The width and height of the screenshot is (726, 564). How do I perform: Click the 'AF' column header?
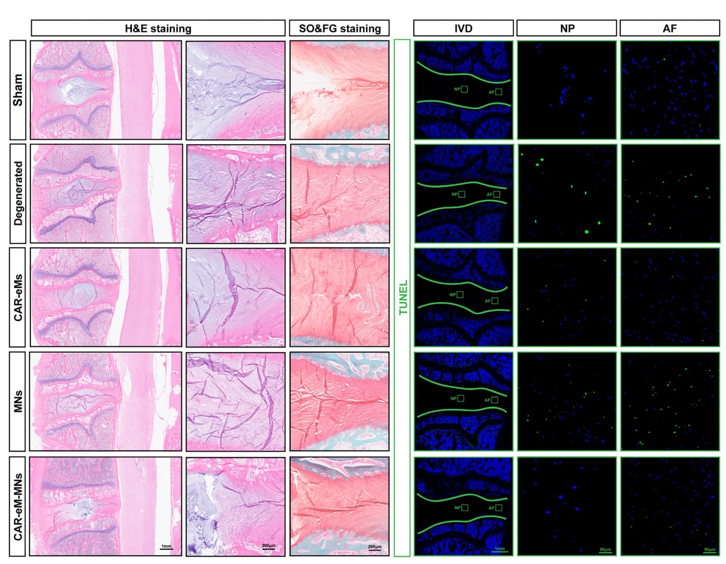(x=670, y=28)
